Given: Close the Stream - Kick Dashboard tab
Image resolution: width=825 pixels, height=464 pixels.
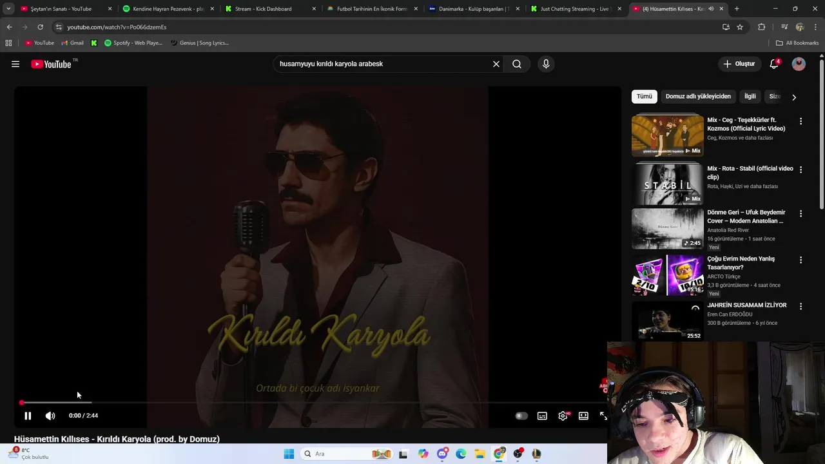Looking at the screenshot, I should click(x=314, y=9).
